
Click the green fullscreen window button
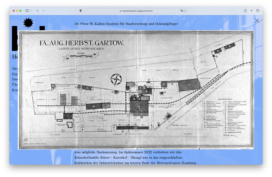point(21,11)
